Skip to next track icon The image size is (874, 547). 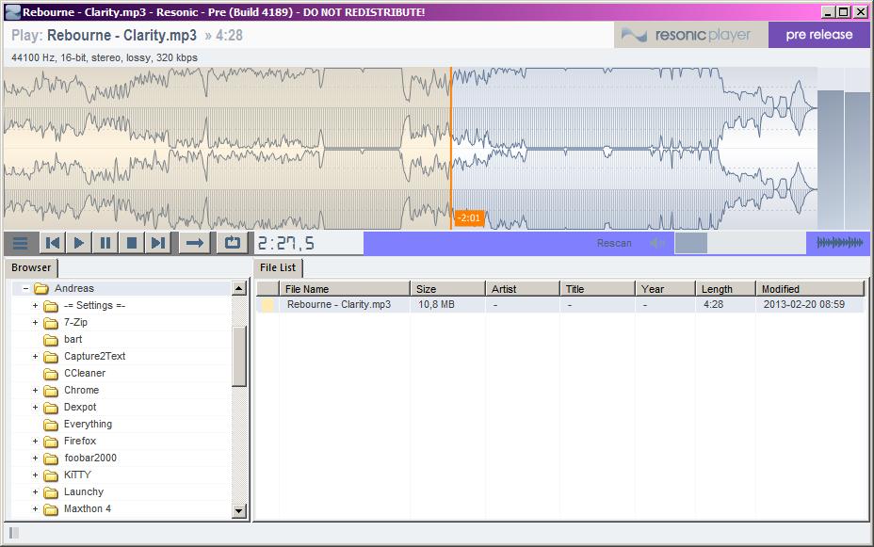click(x=156, y=243)
